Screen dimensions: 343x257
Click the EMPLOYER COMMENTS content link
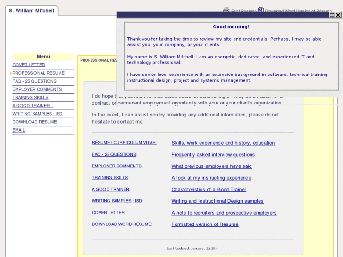pos(117,166)
